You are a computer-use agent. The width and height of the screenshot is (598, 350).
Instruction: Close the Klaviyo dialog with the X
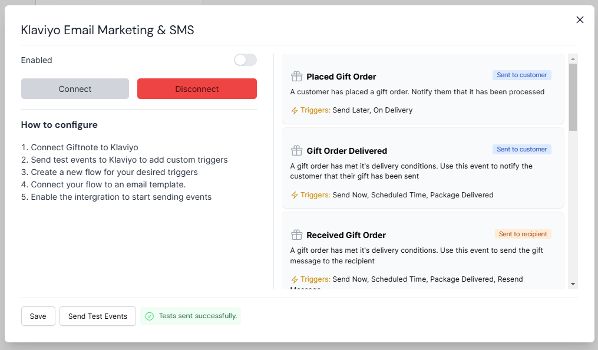580,20
